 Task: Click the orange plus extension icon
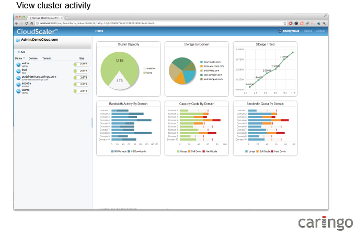tap(302, 23)
